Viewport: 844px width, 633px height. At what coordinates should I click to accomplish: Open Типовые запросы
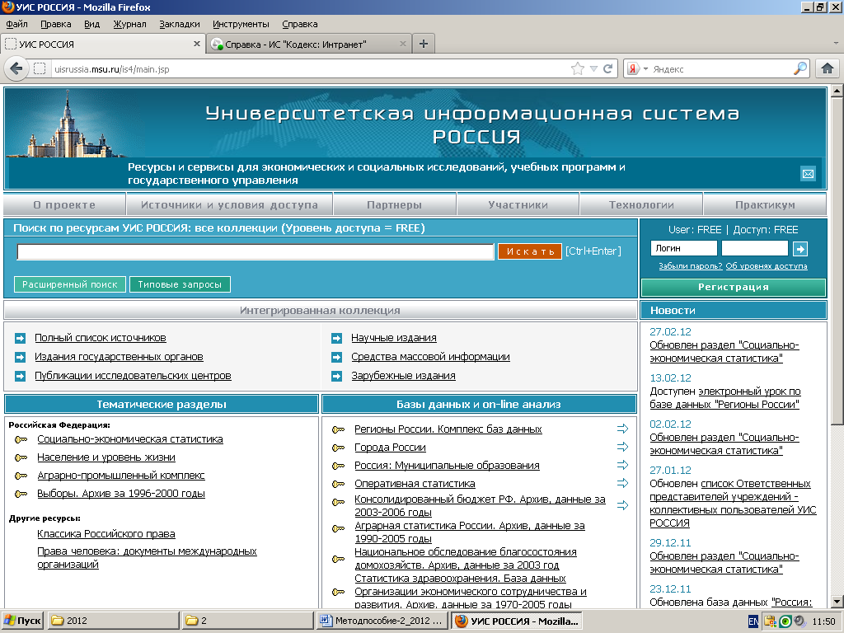pyautogui.click(x=180, y=284)
